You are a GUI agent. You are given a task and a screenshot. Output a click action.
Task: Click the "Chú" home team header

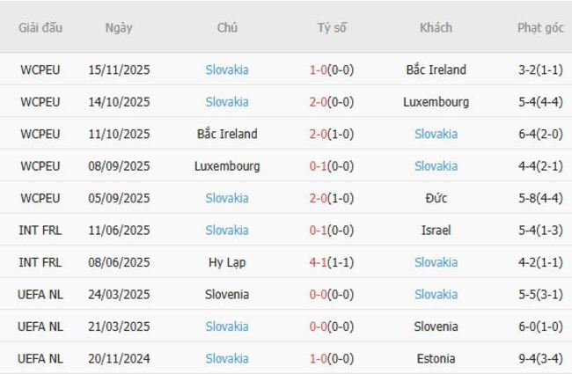pos(227,27)
